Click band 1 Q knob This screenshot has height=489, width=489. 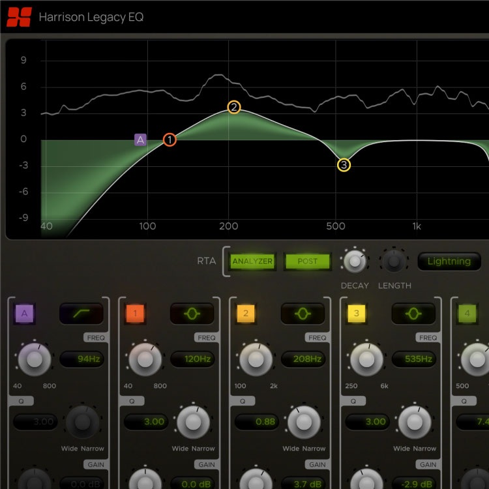[x=193, y=422]
